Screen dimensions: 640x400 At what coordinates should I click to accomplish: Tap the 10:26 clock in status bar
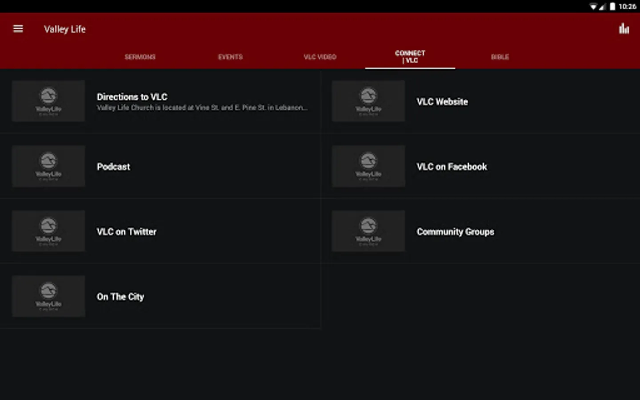coord(627,6)
